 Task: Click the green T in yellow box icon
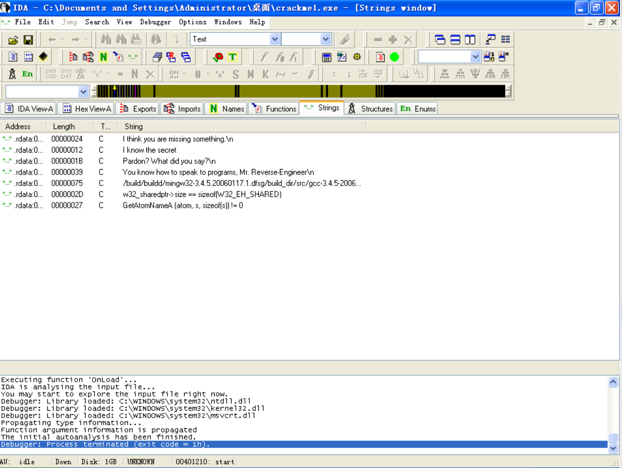tap(233, 57)
